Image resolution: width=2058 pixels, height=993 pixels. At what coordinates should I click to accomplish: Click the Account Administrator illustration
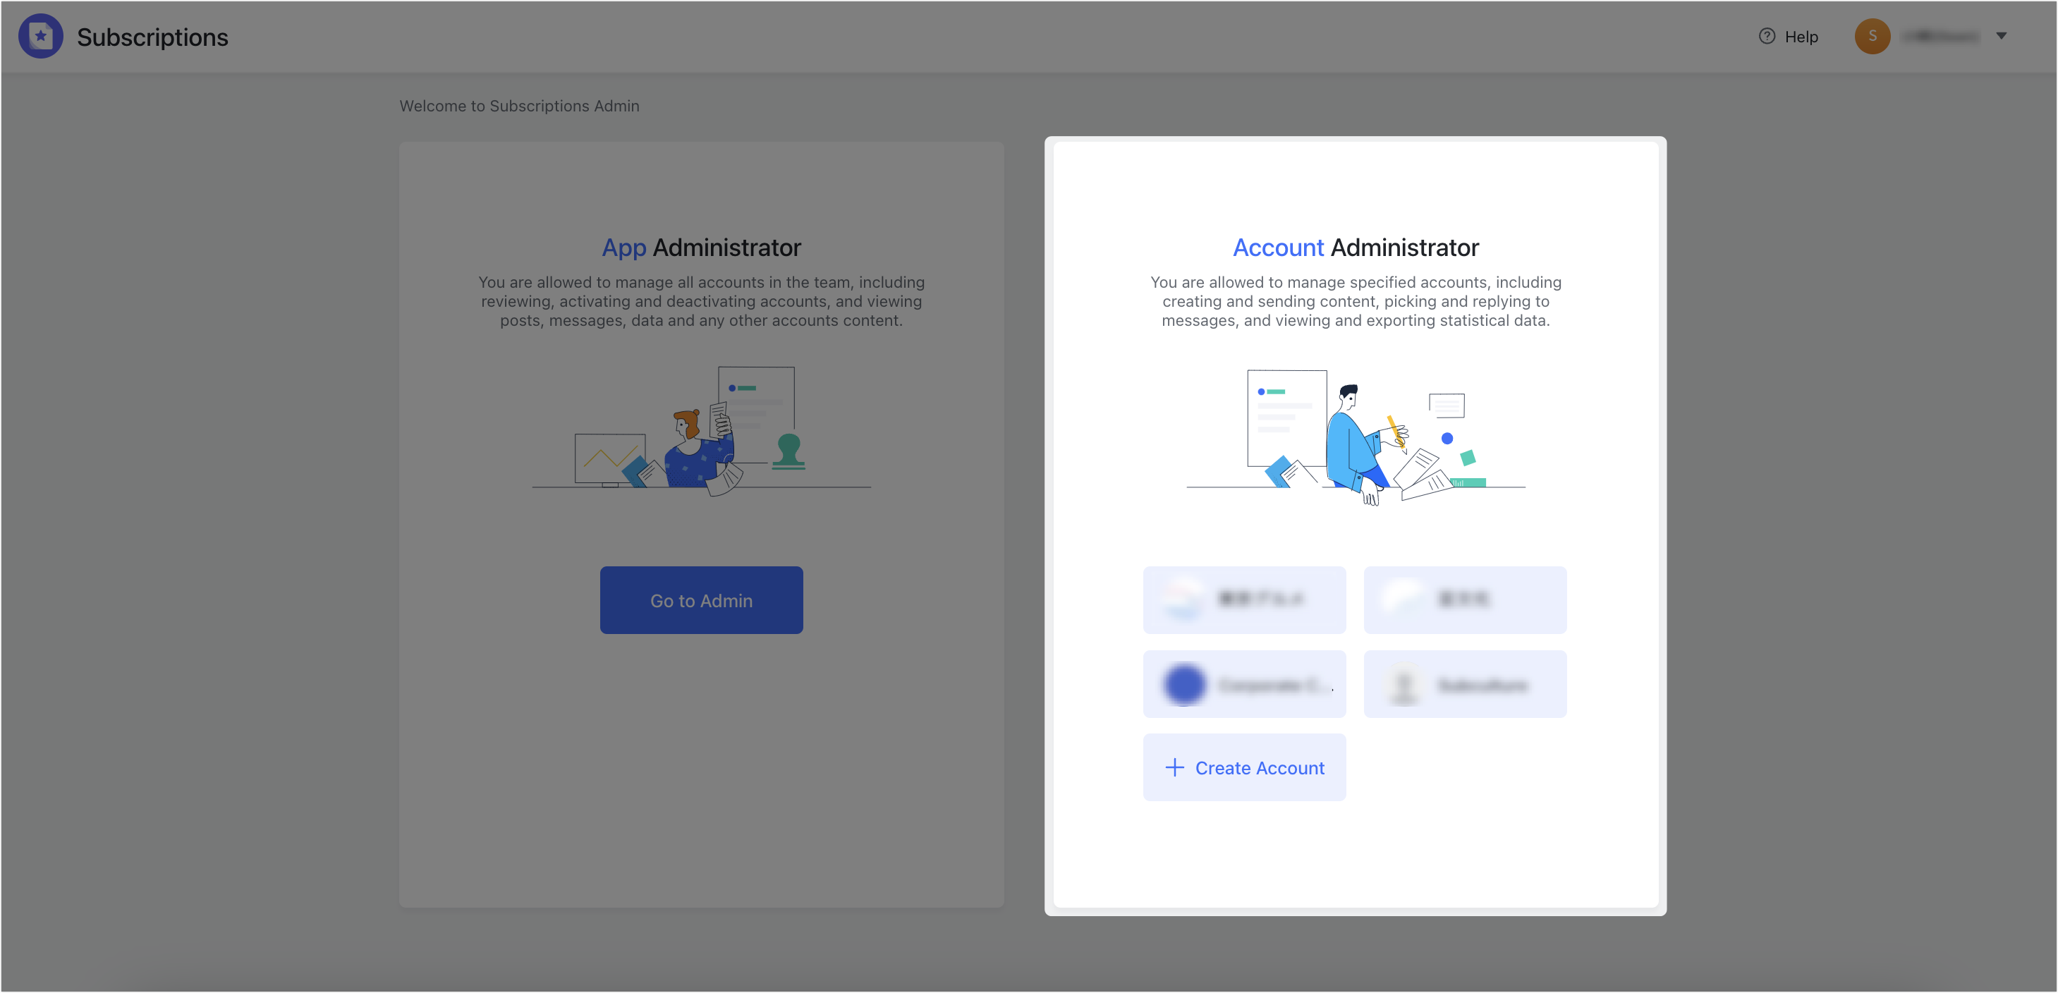(x=1356, y=439)
